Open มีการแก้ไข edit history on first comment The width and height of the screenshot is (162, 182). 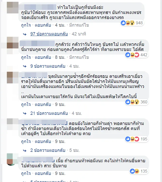click(x=79, y=25)
